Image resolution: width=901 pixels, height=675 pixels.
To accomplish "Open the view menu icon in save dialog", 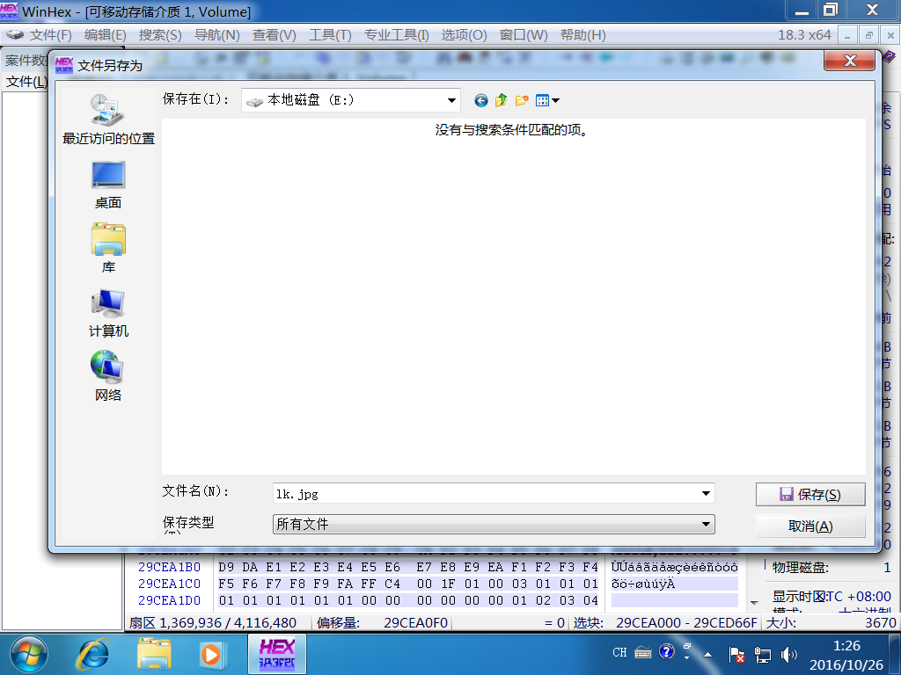I will click(547, 100).
